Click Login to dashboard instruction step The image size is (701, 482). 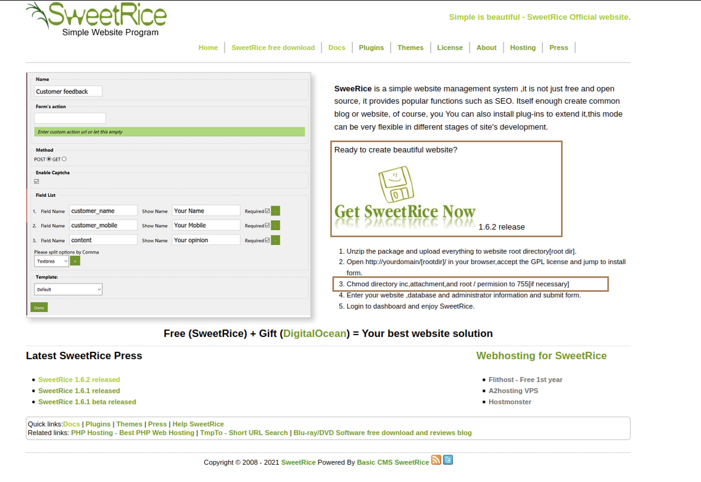pyautogui.click(x=411, y=306)
